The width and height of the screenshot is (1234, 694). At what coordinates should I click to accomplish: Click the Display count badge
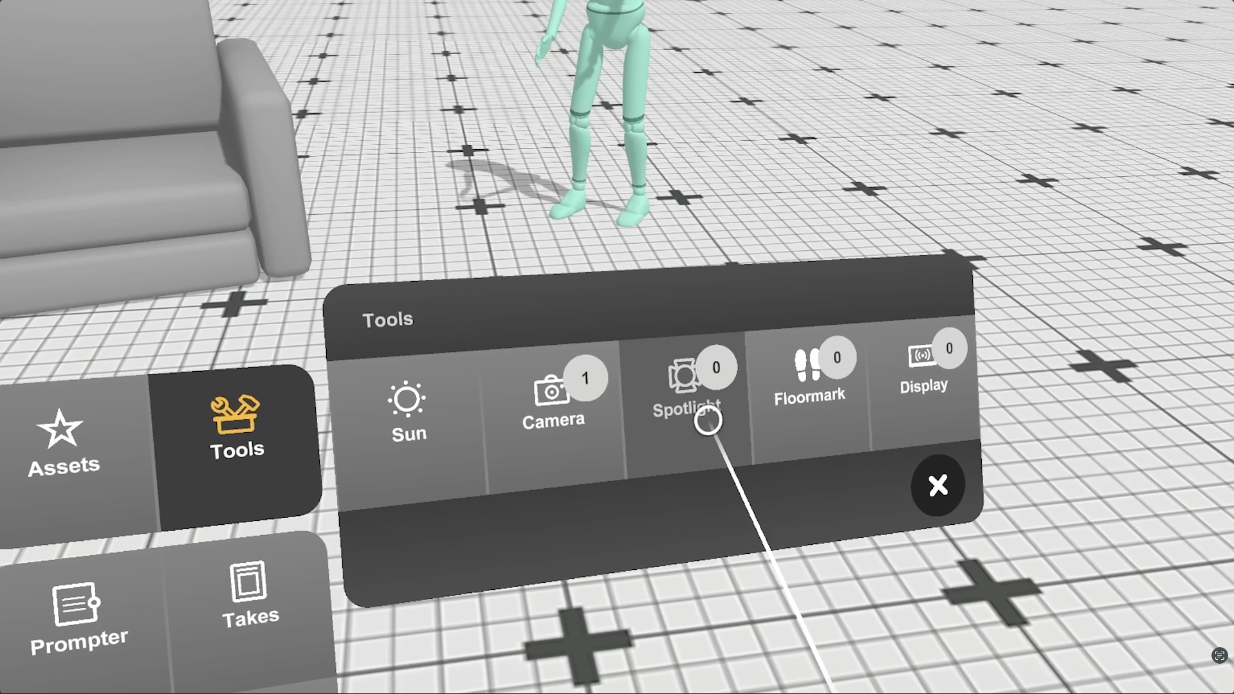coord(949,349)
